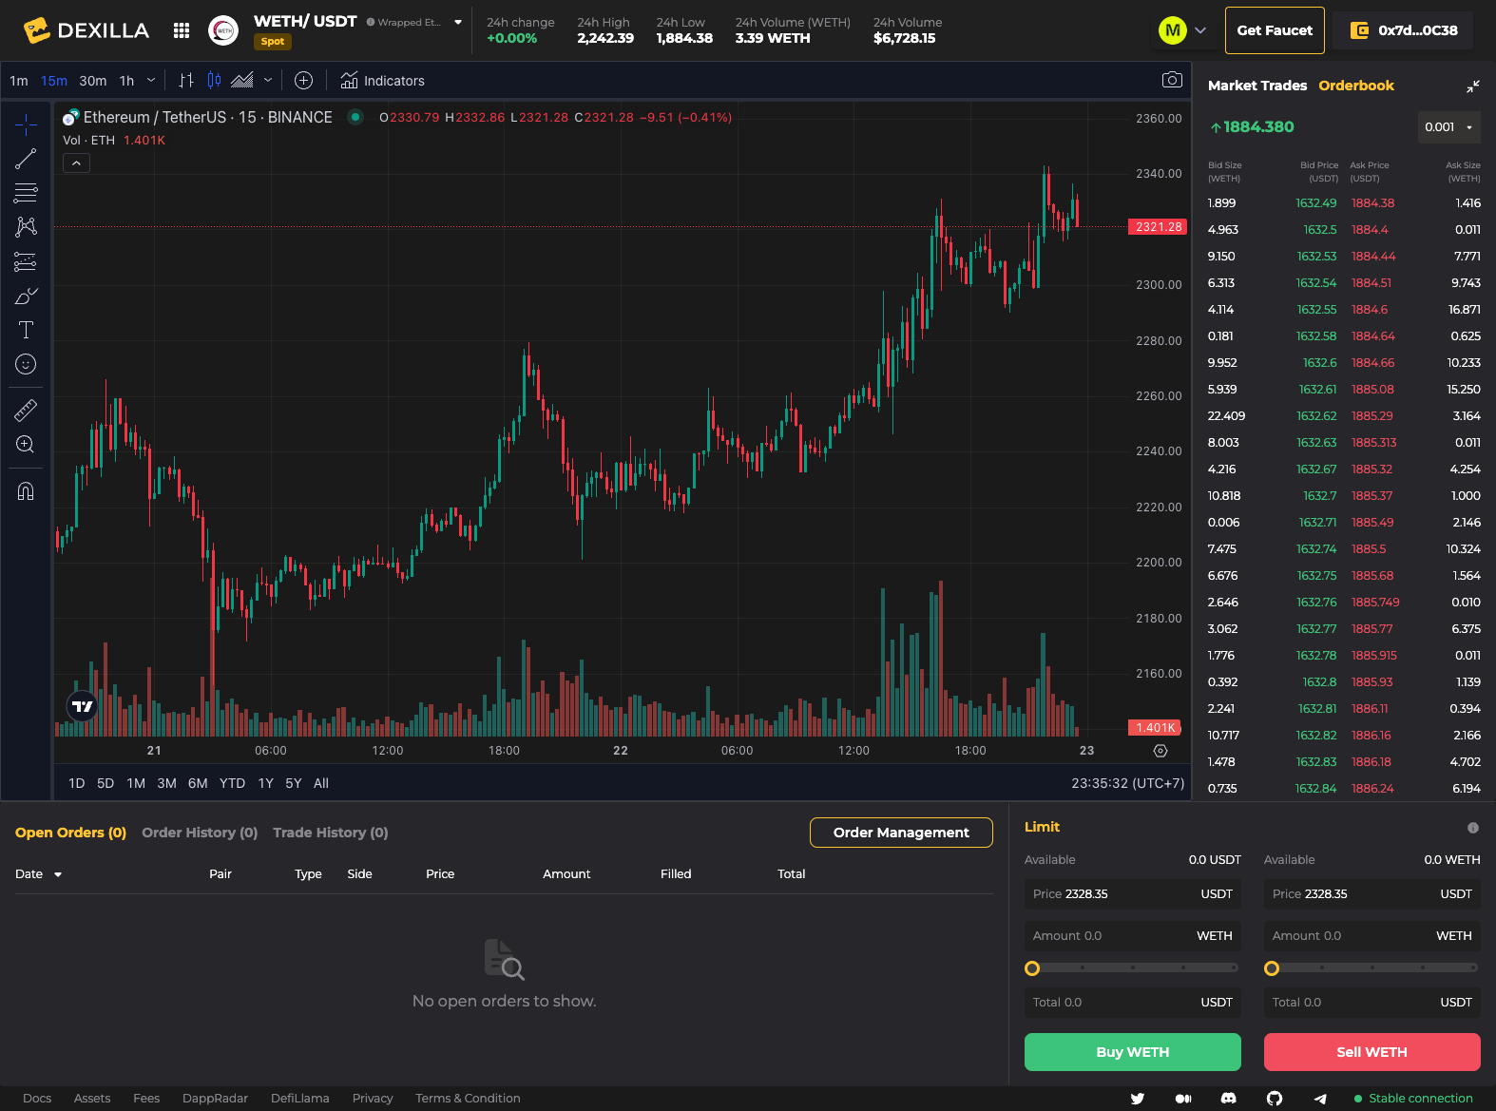The image size is (1496, 1111).
Task: Click the WETH token icon
Action: click(x=223, y=30)
